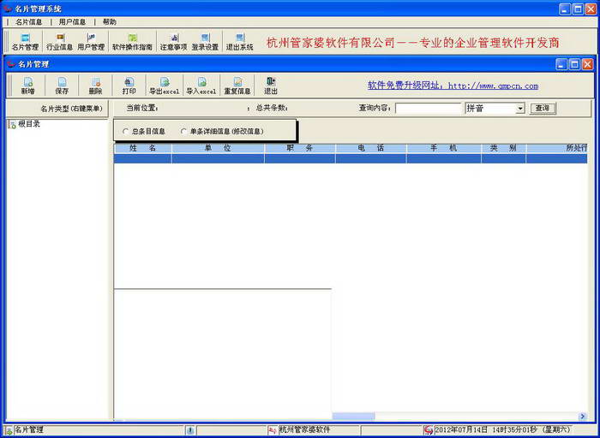The height and width of the screenshot is (438, 600).
Task: Expand the 拼音 search type dropdown
Action: coord(519,109)
